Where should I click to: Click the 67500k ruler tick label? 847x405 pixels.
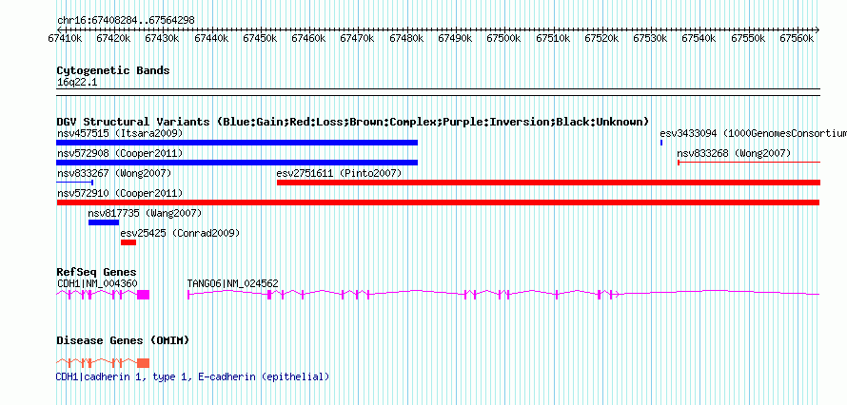coord(504,38)
